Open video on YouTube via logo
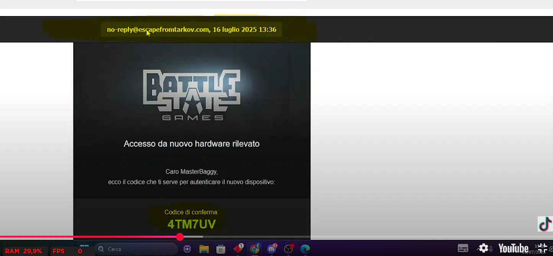 point(513,248)
